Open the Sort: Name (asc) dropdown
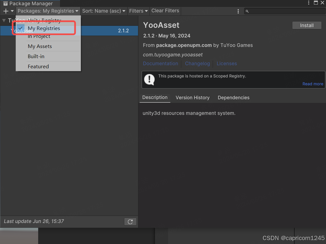The height and width of the screenshot is (244, 326). (x=104, y=11)
